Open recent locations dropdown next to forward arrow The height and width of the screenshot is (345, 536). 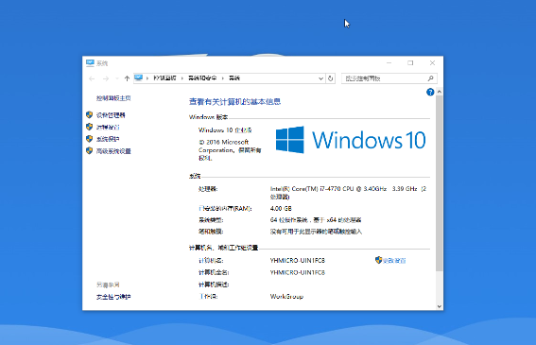[117, 78]
